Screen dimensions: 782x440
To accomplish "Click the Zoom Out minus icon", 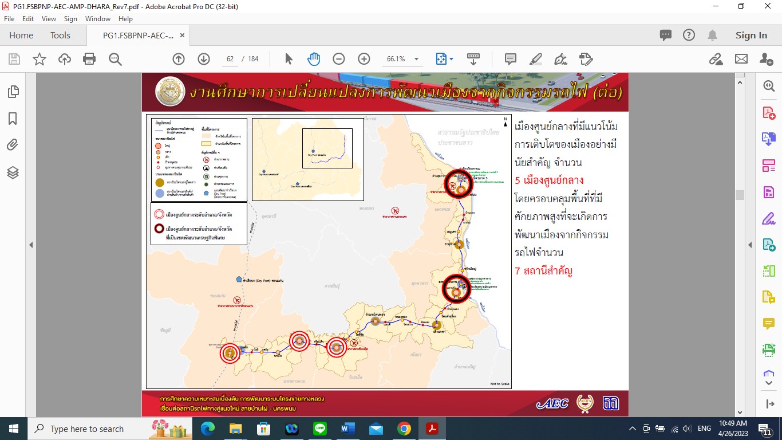I will coord(339,59).
